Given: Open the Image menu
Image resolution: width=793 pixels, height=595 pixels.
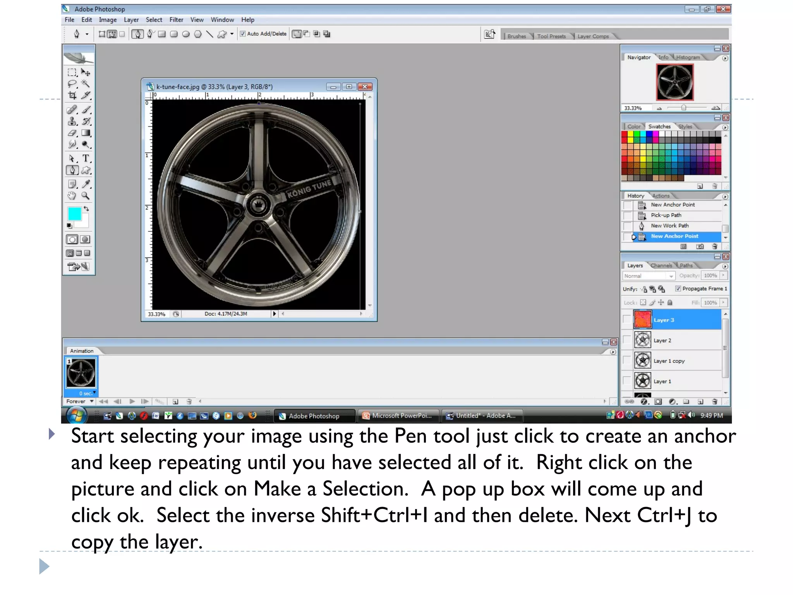Looking at the screenshot, I should [x=108, y=20].
